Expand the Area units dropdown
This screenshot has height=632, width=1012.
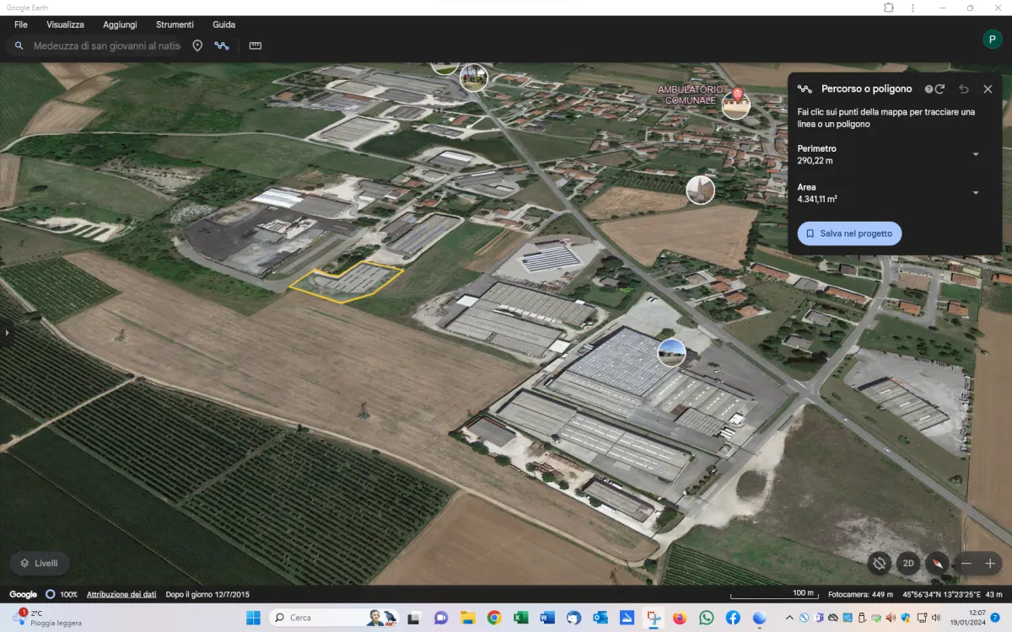pos(976,193)
